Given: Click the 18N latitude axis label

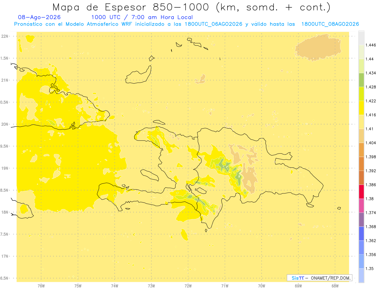Looking at the screenshot, I should (x=5, y=212).
